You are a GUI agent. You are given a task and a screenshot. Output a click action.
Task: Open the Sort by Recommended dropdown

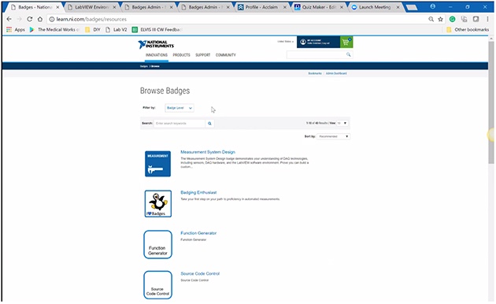333,136
